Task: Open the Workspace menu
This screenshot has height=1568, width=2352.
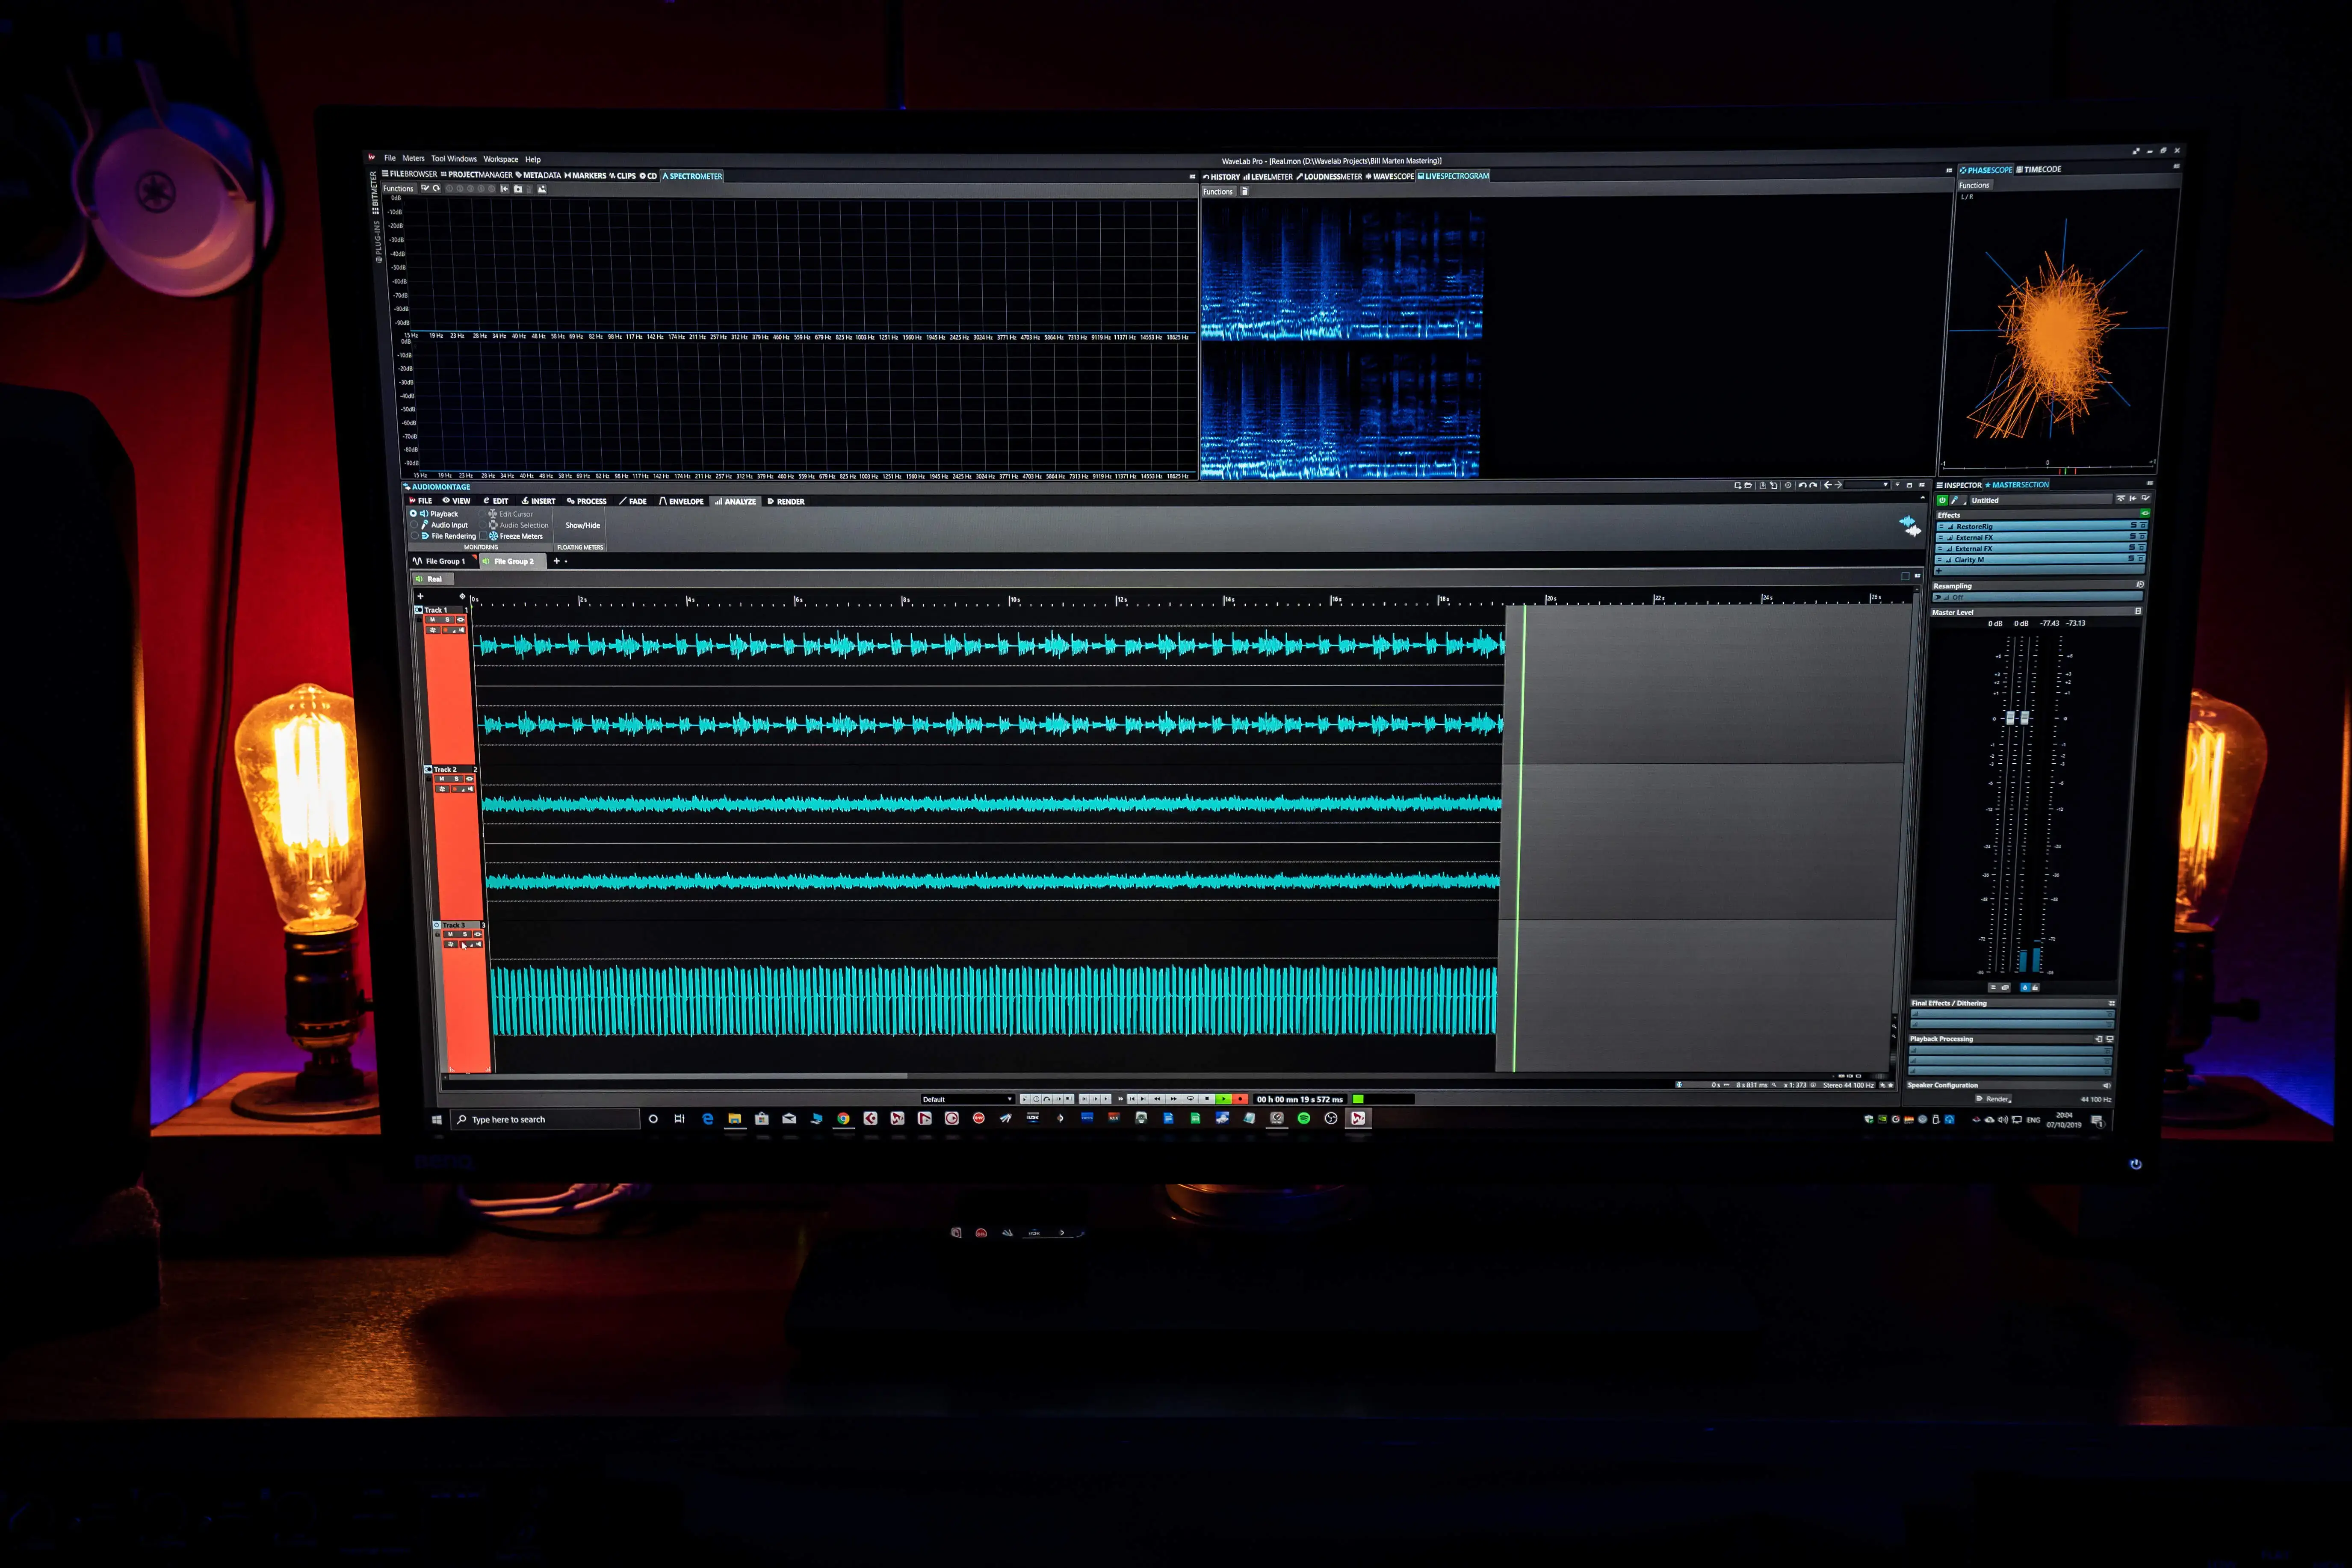Action: pyautogui.click(x=501, y=159)
